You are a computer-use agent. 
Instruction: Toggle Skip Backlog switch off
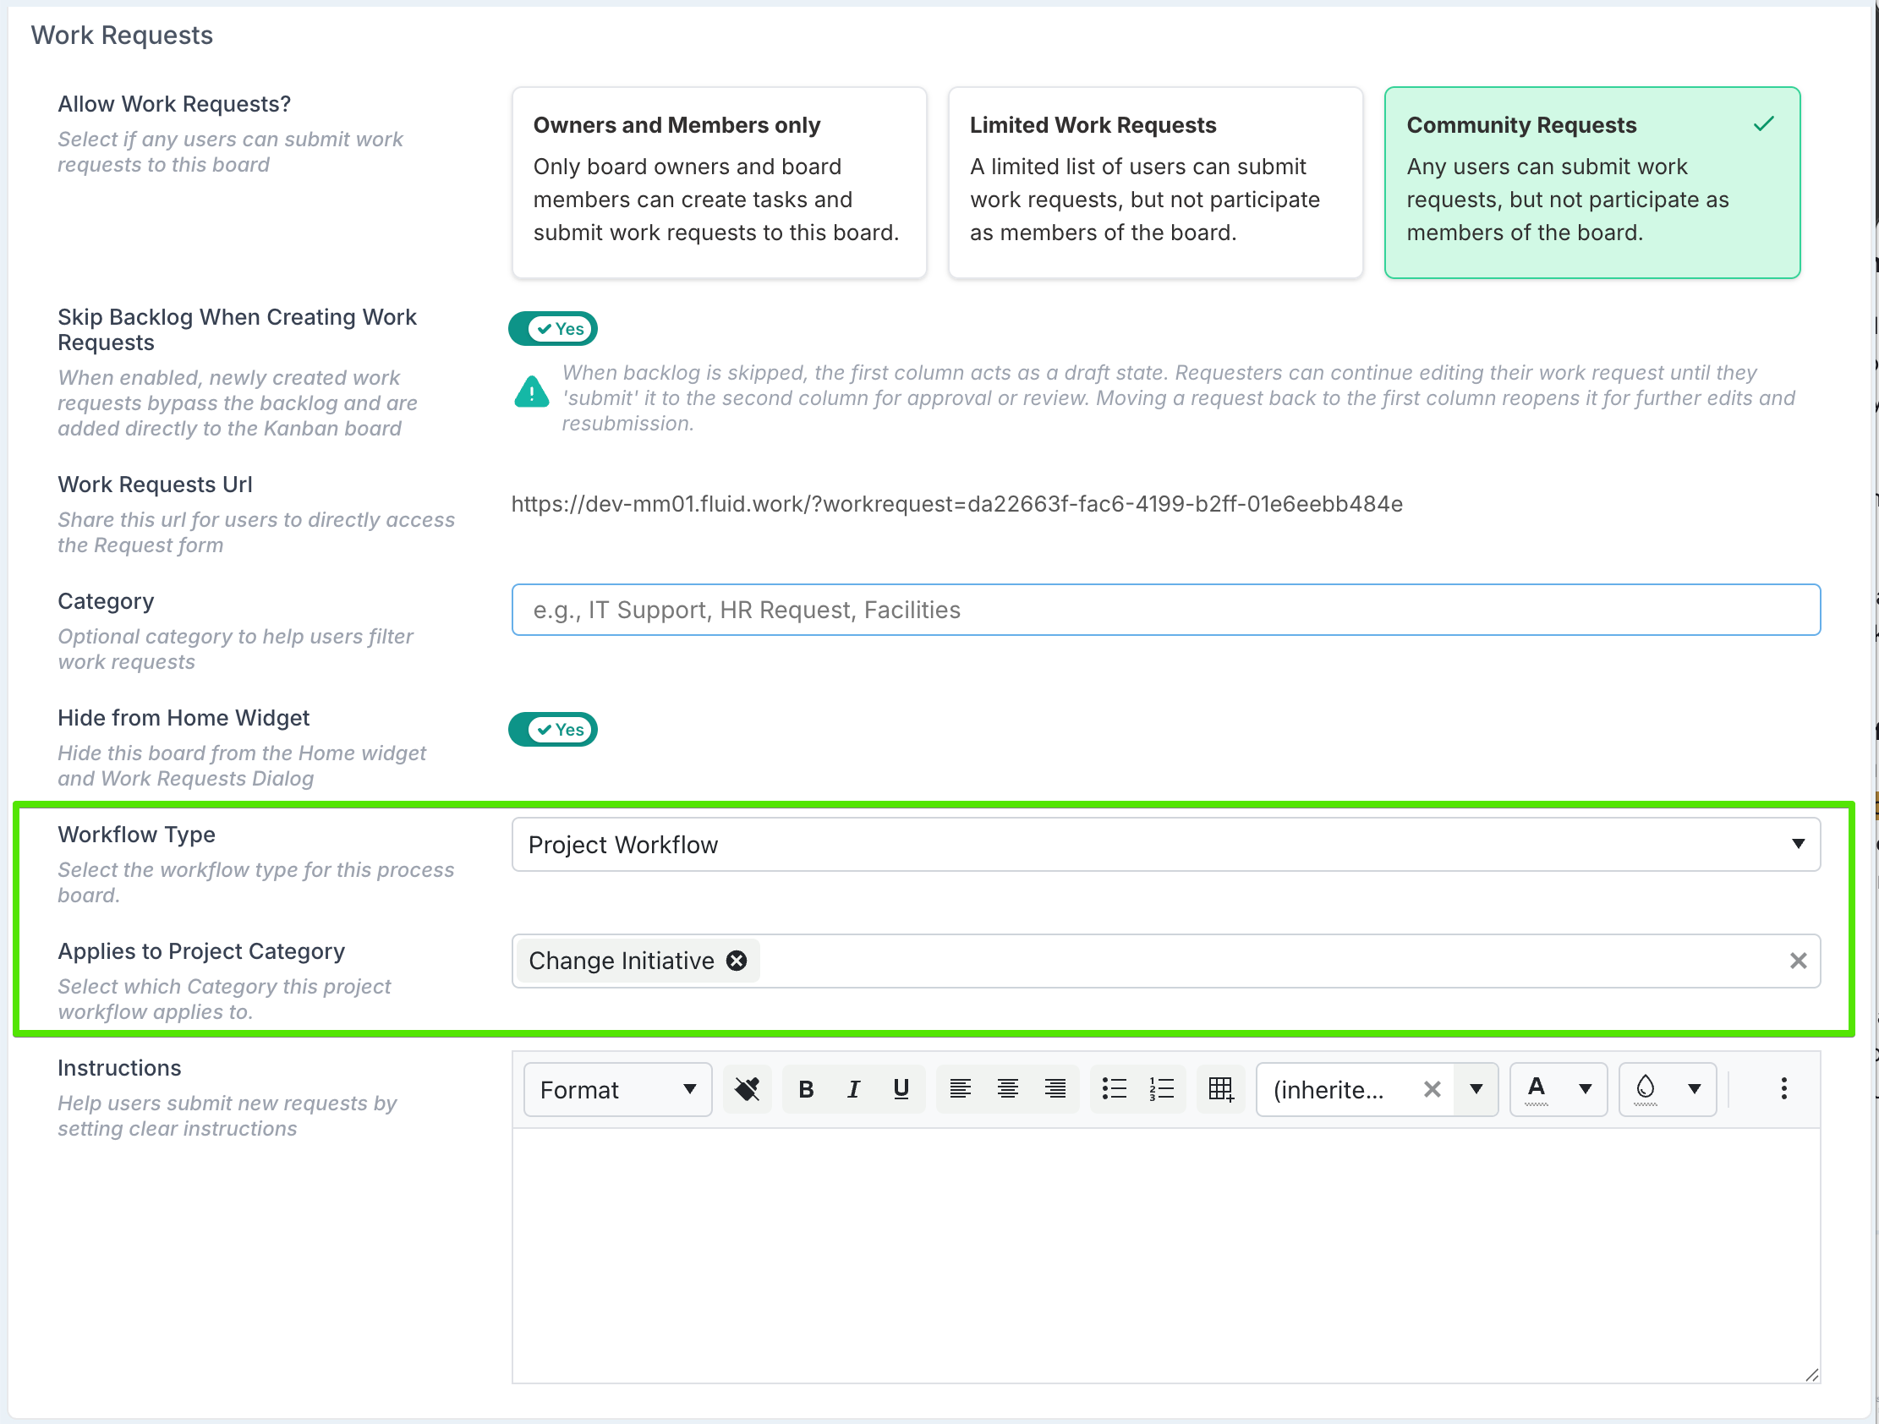click(x=553, y=329)
